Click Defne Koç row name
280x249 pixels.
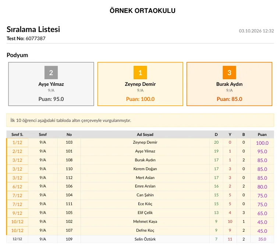(x=145, y=231)
